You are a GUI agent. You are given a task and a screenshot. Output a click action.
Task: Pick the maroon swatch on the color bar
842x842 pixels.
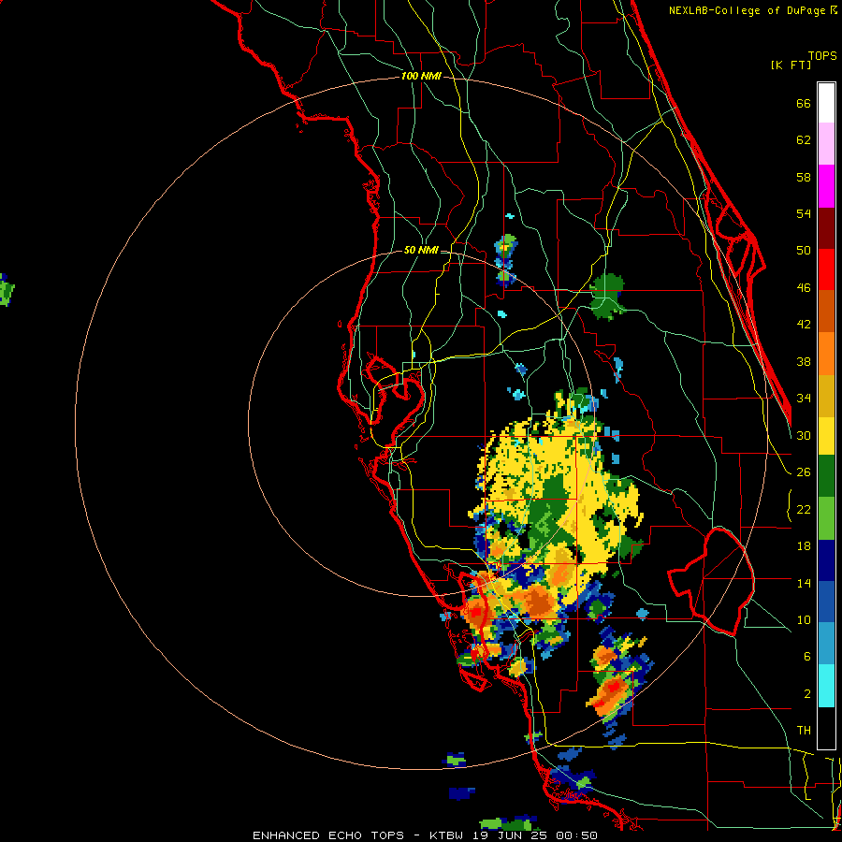pyautogui.click(x=826, y=227)
